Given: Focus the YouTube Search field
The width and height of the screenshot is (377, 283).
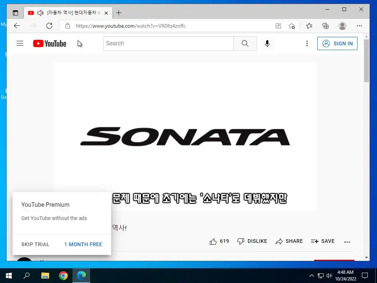Looking at the screenshot, I should [169, 43].
